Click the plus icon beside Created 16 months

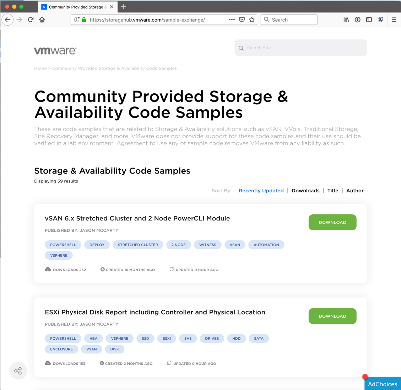click(102, 269)
